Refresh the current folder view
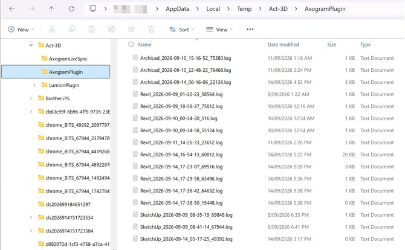405x250 pixels. pos(71,9)
